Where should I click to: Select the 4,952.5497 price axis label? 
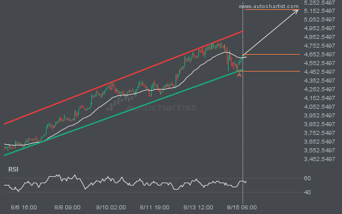pos(319,28)
